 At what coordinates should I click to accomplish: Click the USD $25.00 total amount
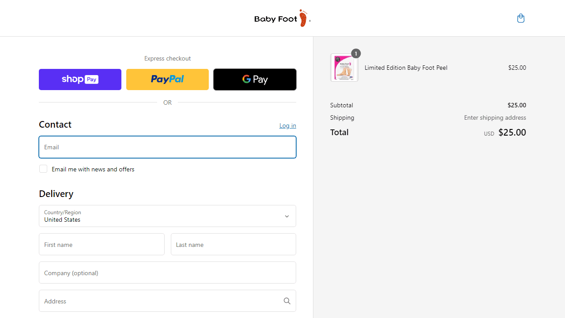point(505,132)
